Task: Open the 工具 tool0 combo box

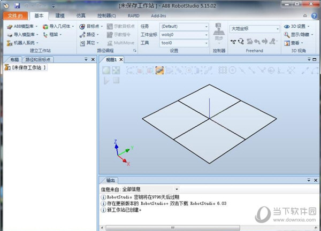Action: click(184, 43)
